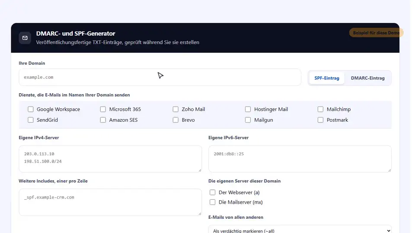
Task: Click the 'DMARC- und SPF-Generator' heading
Action: (x=76, y=34)
